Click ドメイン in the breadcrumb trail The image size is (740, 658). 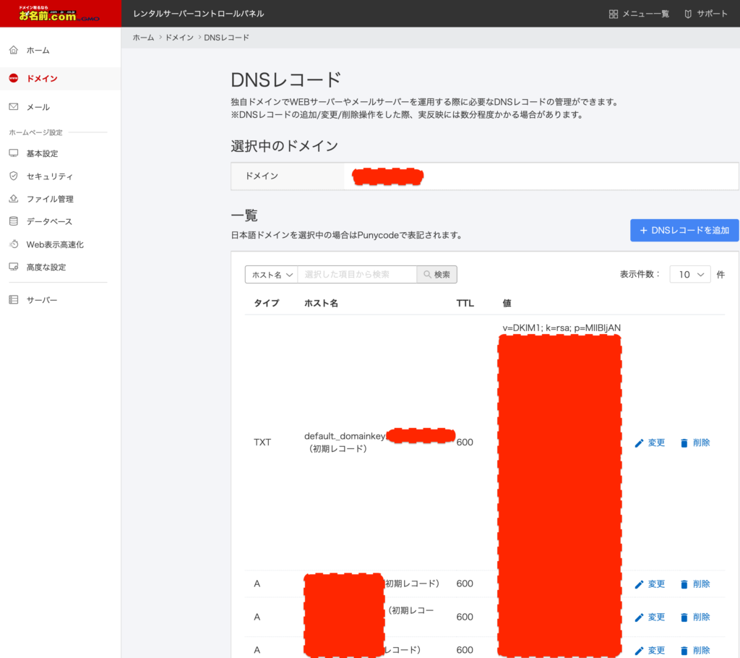[178, 37]
